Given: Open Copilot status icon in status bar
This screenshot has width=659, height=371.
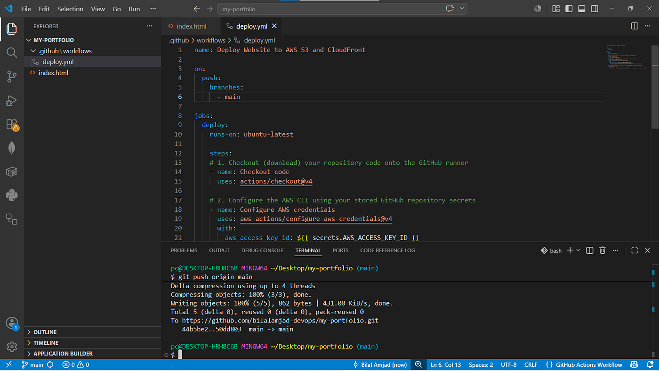Looking at the screenshot, I should (x=634, y=364).
